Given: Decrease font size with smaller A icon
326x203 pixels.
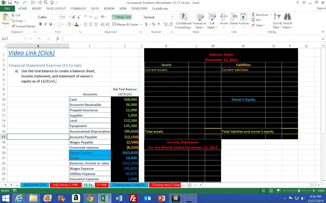Looking at the screenshot, I should point(79,17).
